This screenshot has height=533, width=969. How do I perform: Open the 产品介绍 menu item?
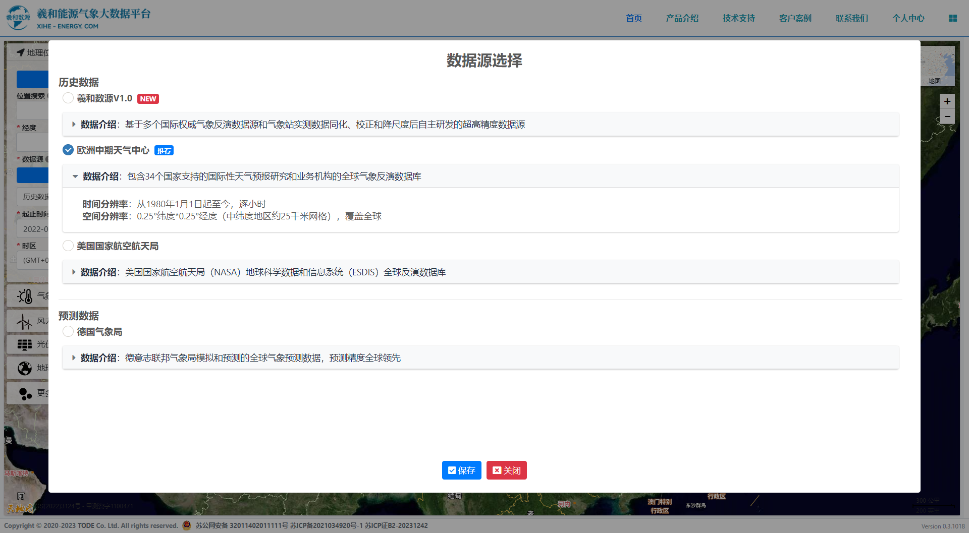click(x=682, y=18)
